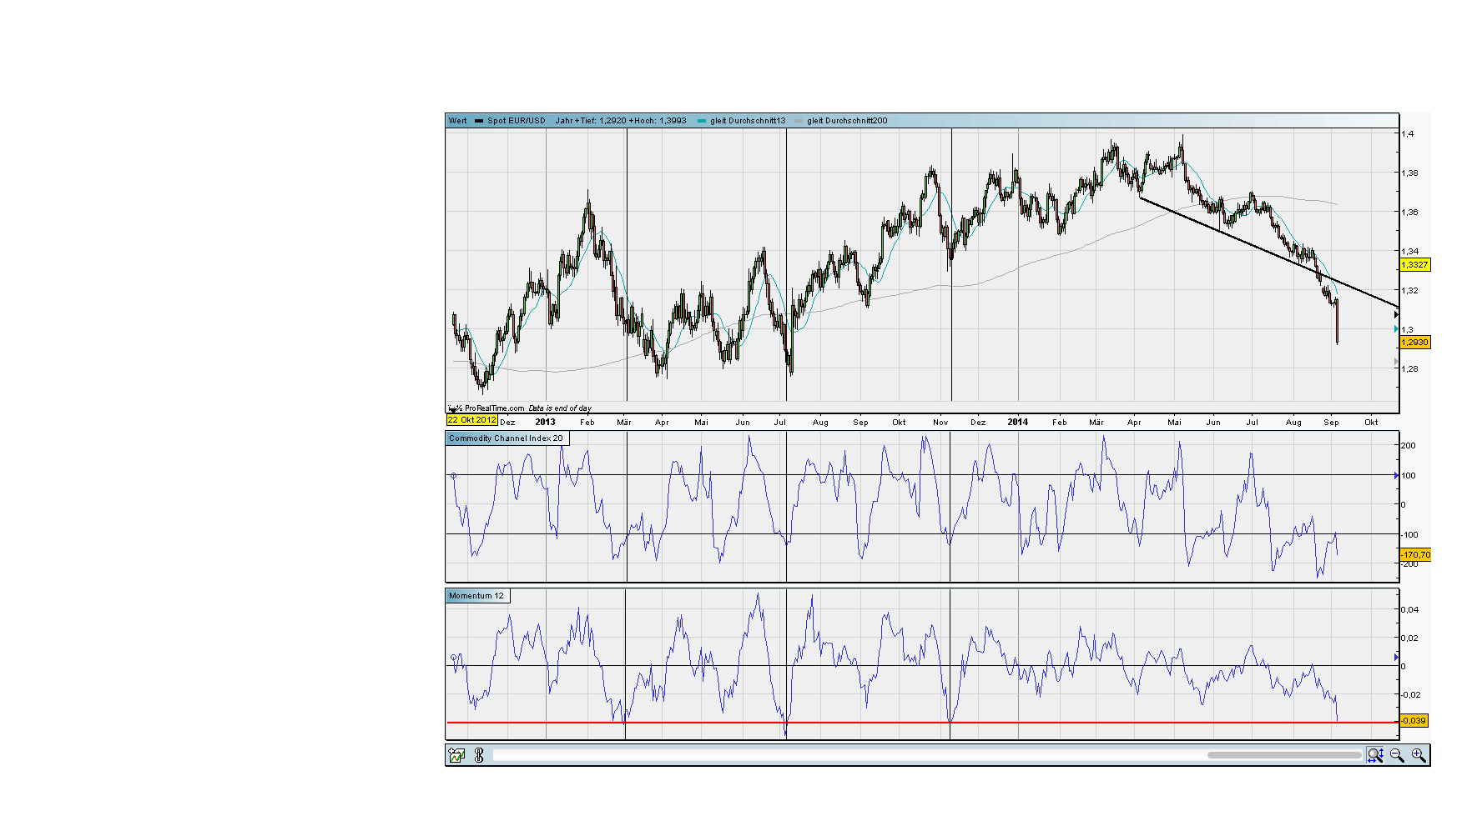Click the '1,36' price axis label
The height and width of the screenshot is (836, 1482).
(1410, 213)
